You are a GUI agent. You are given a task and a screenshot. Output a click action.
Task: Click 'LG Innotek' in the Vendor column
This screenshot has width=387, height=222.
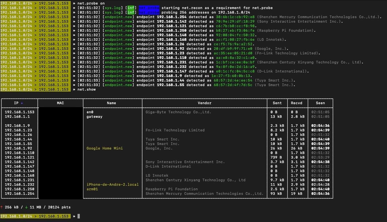[x=157, y=175]
